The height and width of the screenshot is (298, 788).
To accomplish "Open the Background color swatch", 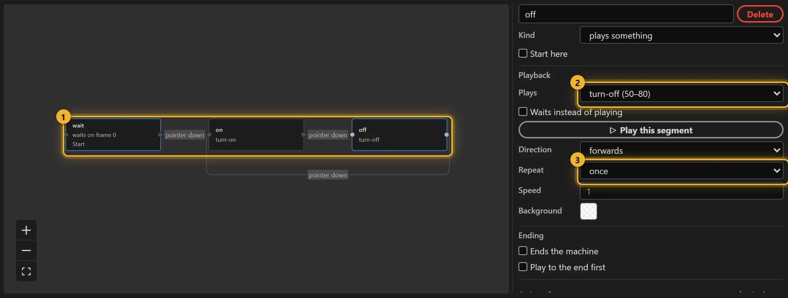I will (x=589, y=211).
